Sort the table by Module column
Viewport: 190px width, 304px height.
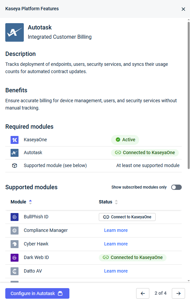point(21,202)
